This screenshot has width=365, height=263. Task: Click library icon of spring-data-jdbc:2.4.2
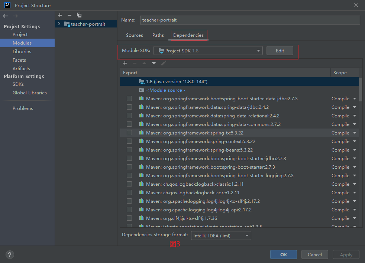click(x=142, y=107)
